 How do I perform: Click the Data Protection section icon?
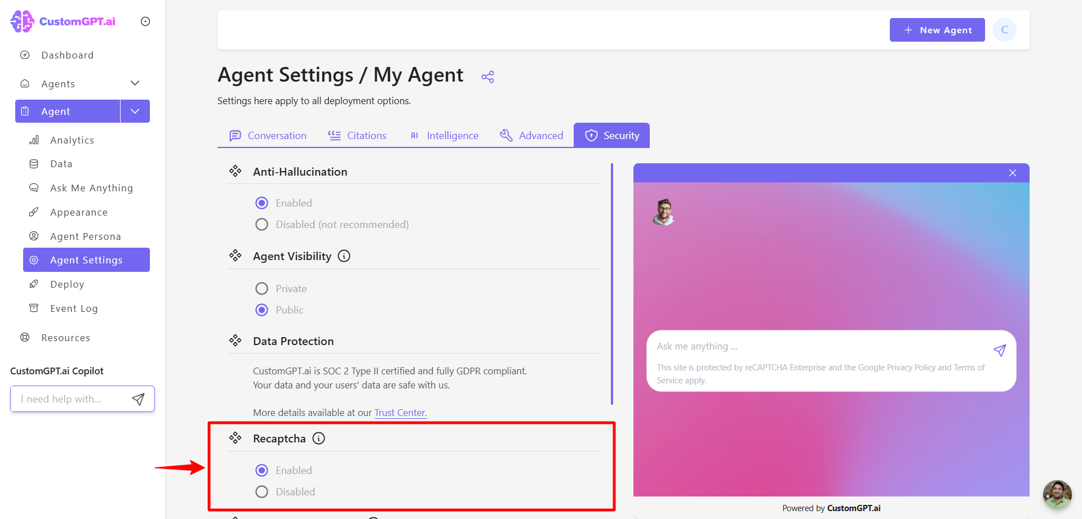click(236, 341)
